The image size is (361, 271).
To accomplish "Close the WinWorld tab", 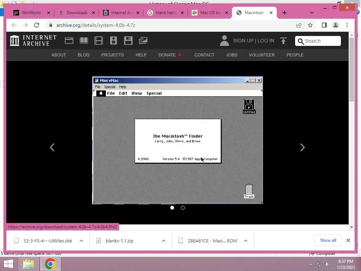I will click(49, 13).
